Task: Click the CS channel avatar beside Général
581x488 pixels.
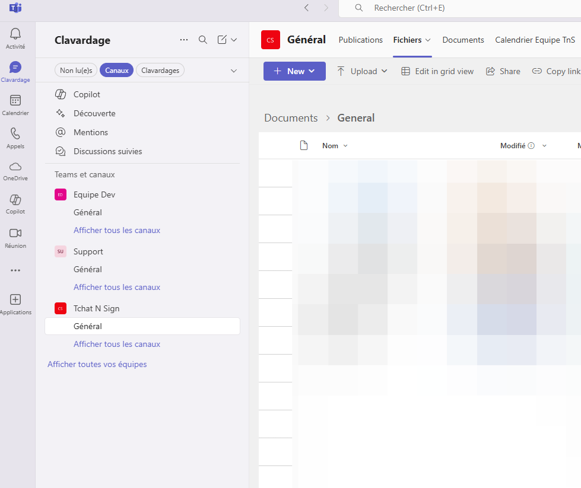Action: pyautogui.click(x=271, y=40)
